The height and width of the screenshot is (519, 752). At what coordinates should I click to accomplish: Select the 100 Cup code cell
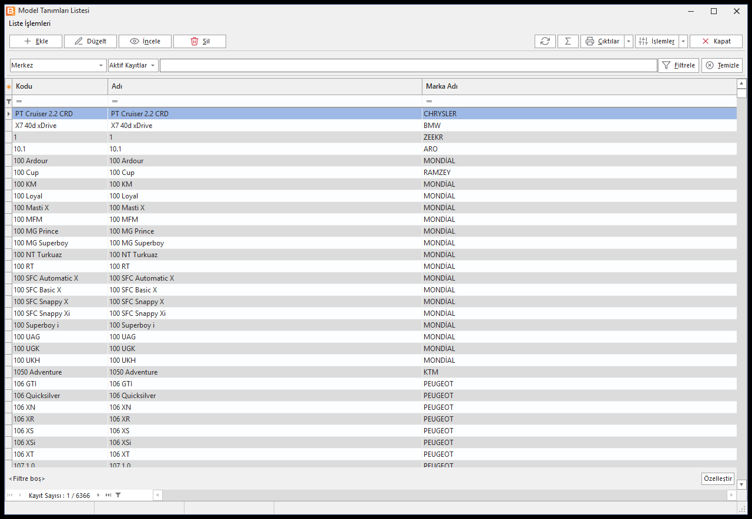coord(60,173)
